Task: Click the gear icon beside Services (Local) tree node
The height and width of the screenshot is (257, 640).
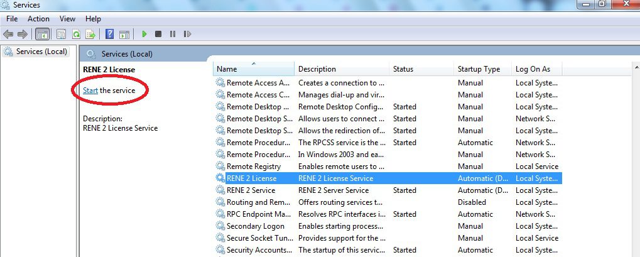Action: click(x=8, y=52)
